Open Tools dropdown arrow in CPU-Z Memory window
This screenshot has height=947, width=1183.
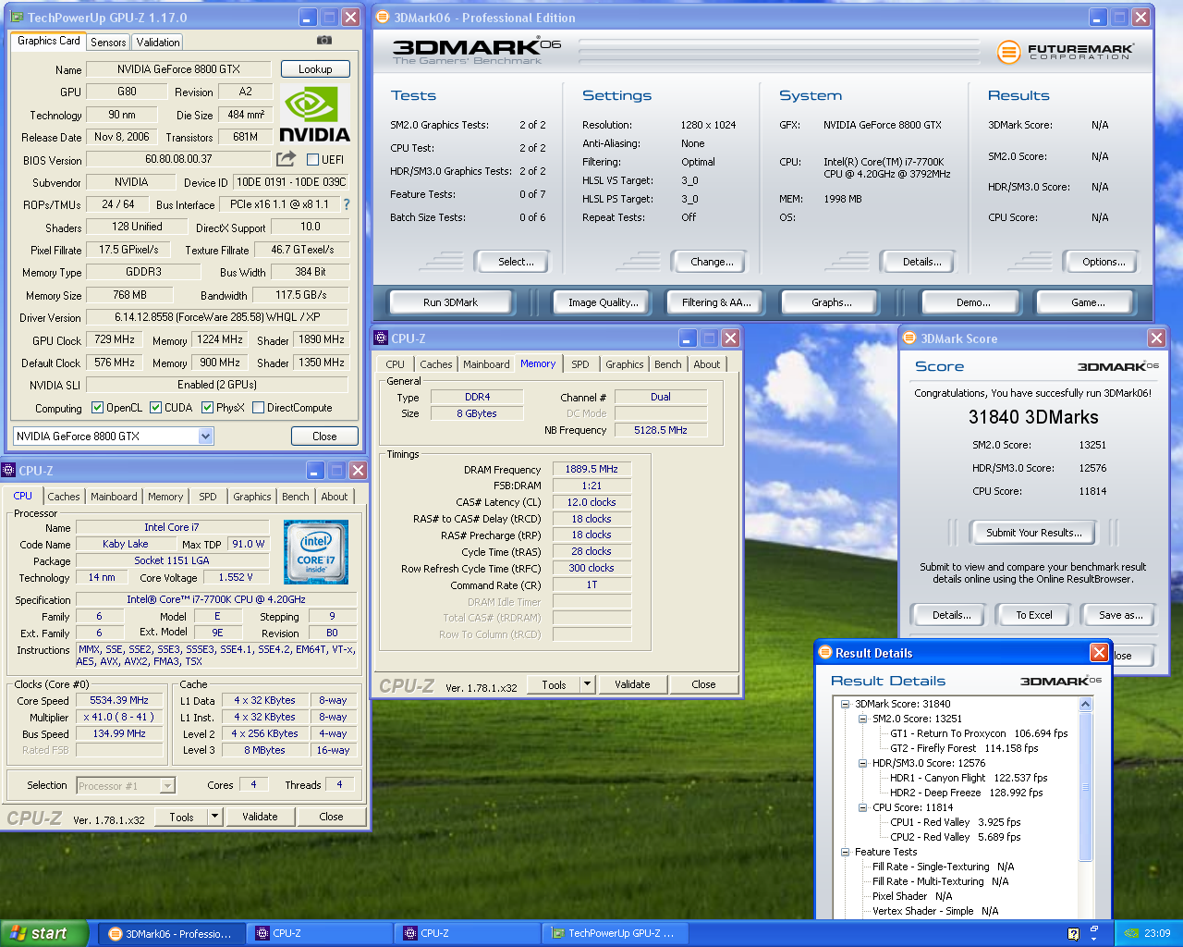click(x=587, y=684)
